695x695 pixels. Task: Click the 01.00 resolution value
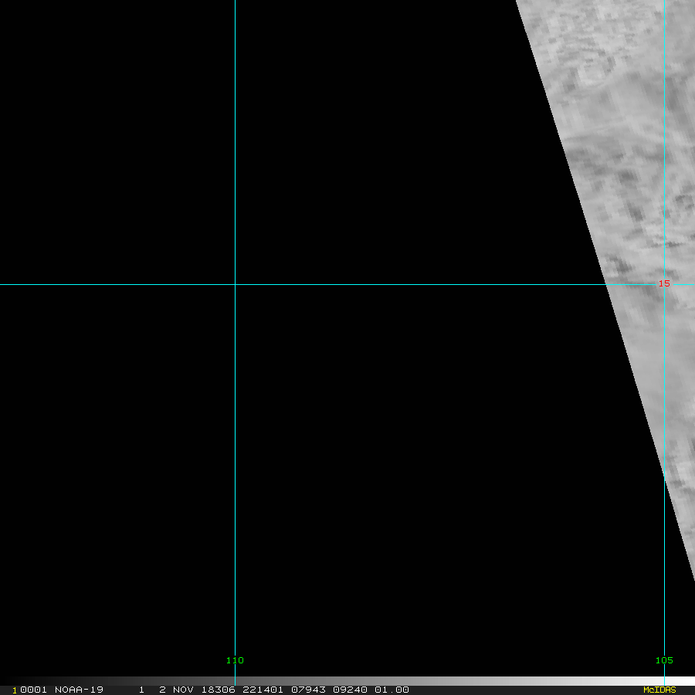392,690
